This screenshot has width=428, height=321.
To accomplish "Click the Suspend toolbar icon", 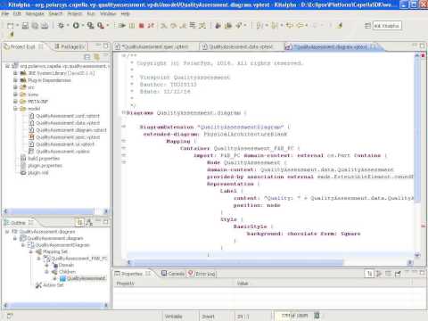I will coord(132,26).
